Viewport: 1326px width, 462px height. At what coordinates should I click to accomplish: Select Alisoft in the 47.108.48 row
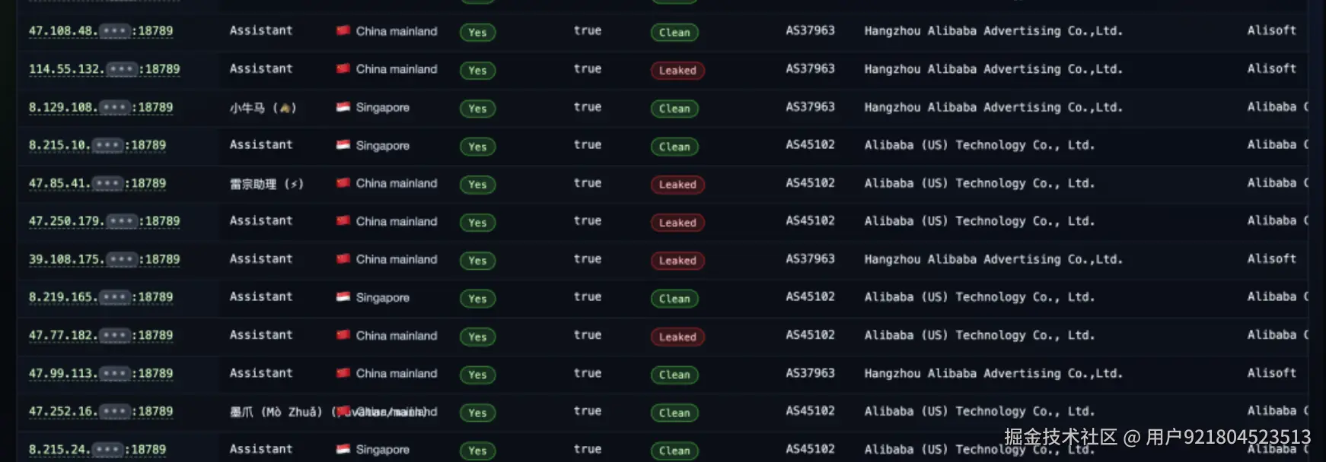point(1271,30)
